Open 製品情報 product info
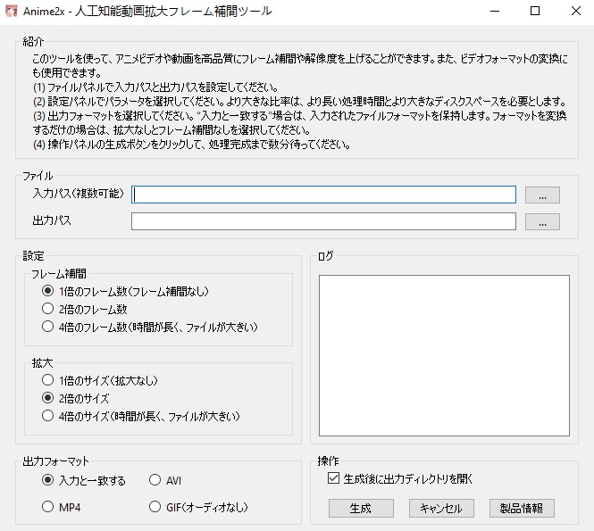The height and width of the screenshot is (531, 594). coord(522,508)
